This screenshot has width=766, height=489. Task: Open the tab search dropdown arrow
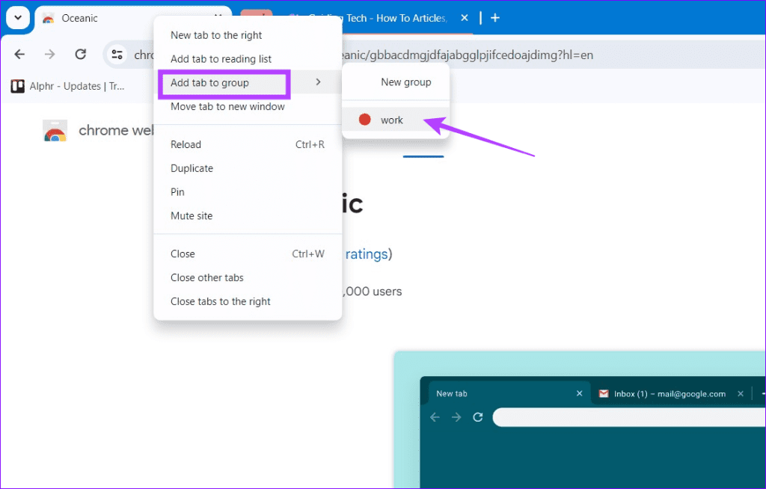(x=16, y=17)
